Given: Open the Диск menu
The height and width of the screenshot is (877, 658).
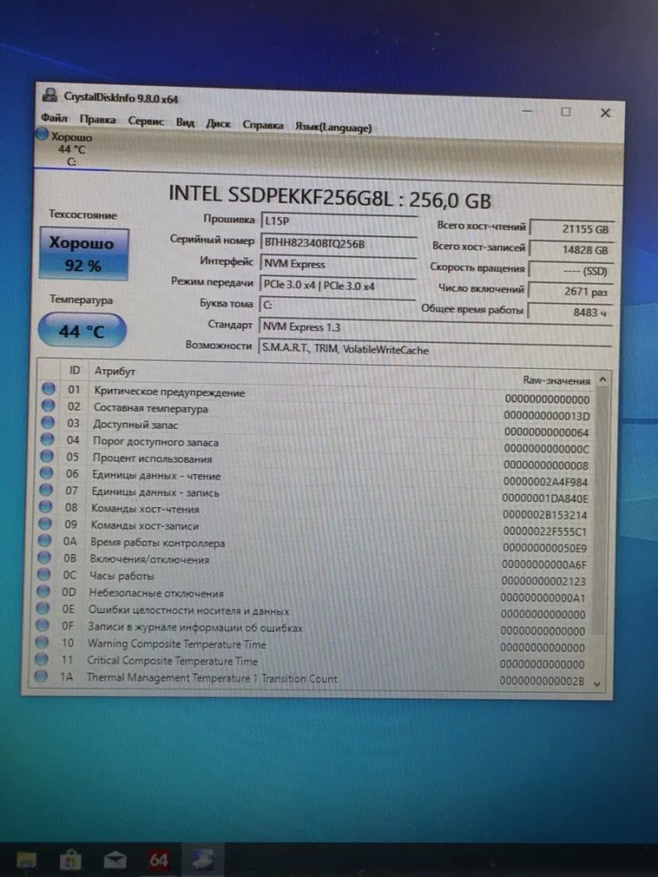Looking at the screenshot, I should [218, 123].
